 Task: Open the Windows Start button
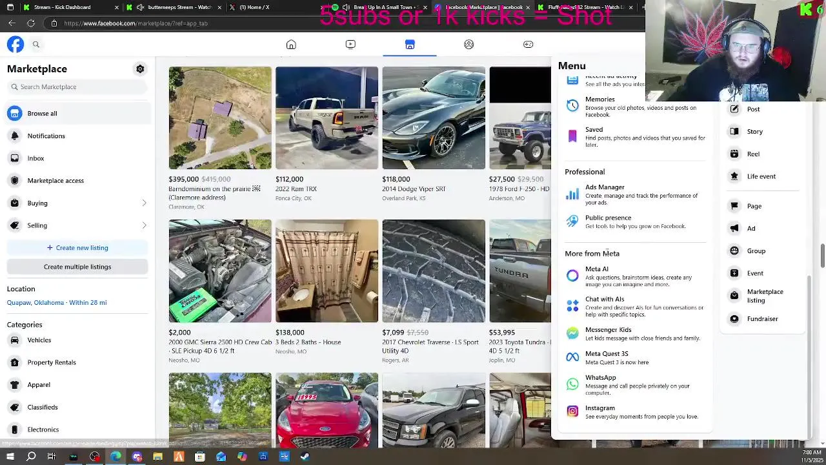click(10, 457)
